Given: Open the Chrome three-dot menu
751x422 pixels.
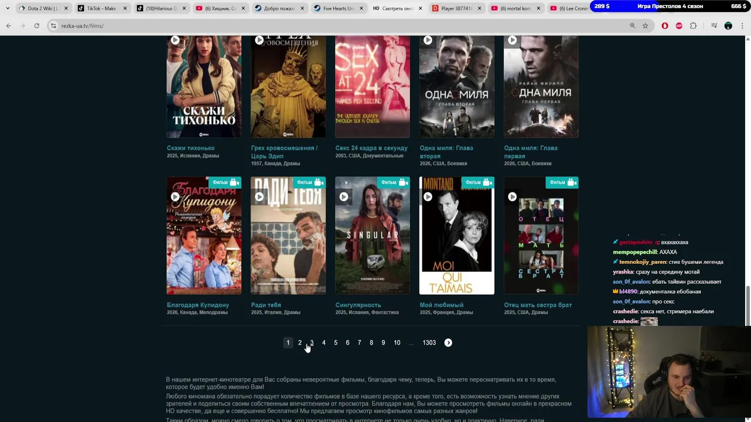Looking at the screenshot, I should (x=743, y=26).
